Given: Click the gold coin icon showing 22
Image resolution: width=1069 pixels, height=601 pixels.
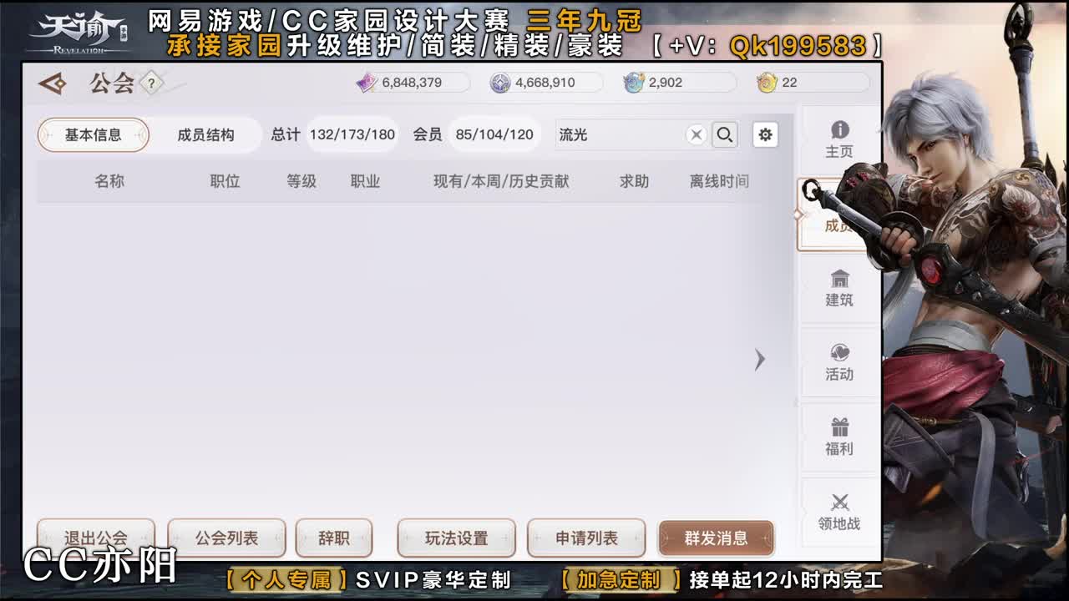Looking at the screenshot, I should pyautogui.click(x=767, y=83).
